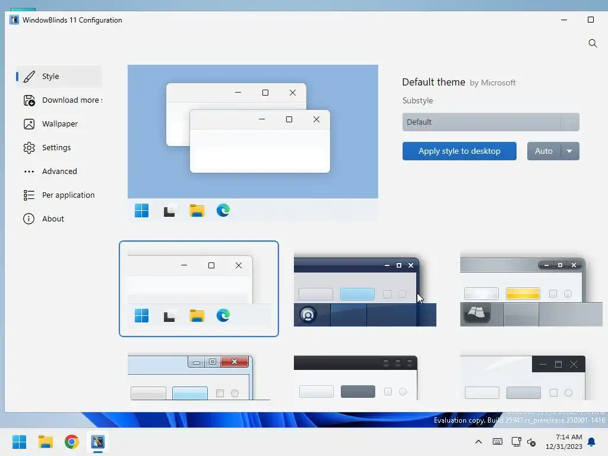Viewport: 608px width, 456px height.
Task: Go to the Wallpaper section
Action: click(59, 123)
